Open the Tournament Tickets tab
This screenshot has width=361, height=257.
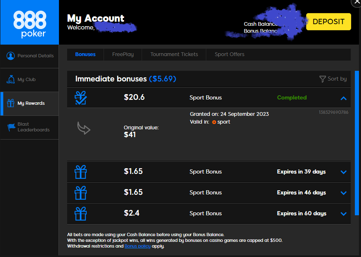(x=174, y=54)
